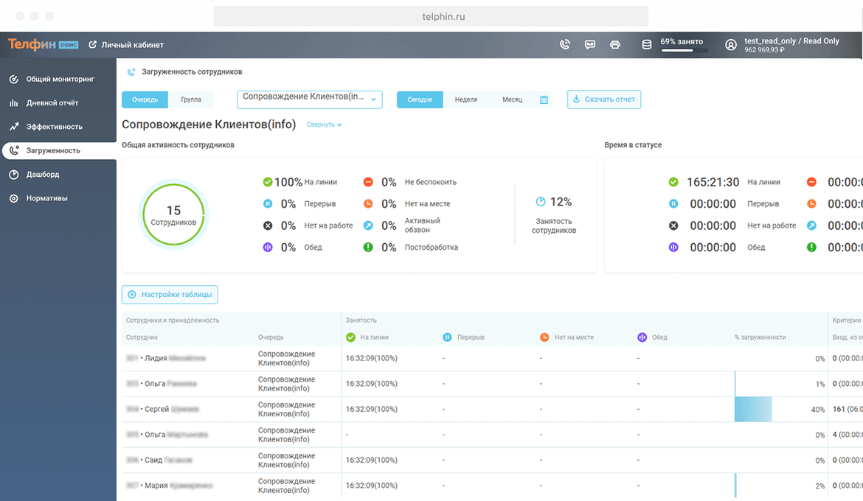Switch view to Очередь
Screen dimensions: 863x501
pos(145,99)
